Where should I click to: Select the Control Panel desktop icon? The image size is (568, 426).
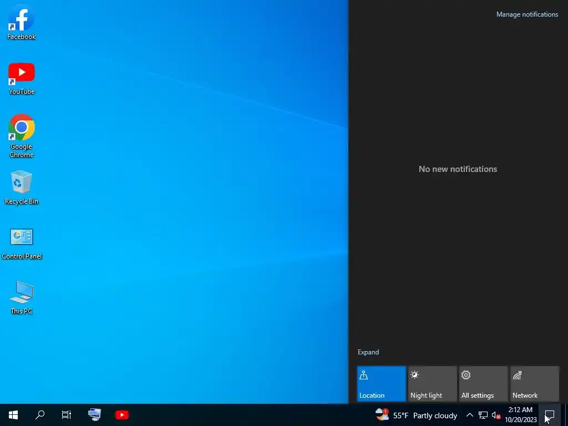pyautogui.click(x=22, y=244)
